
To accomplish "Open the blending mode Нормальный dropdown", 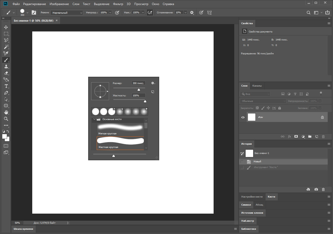I will tap(67, 13).
